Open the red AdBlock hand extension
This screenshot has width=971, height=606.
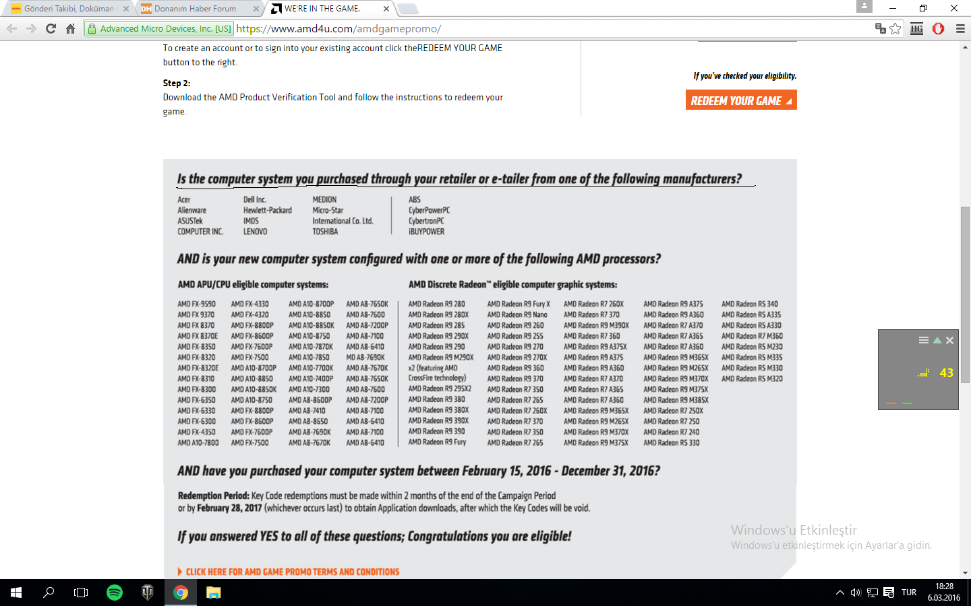click(938, 28)
